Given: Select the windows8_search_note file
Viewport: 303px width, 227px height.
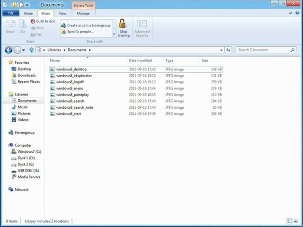Looking at the screenshot, I should 136,107.
